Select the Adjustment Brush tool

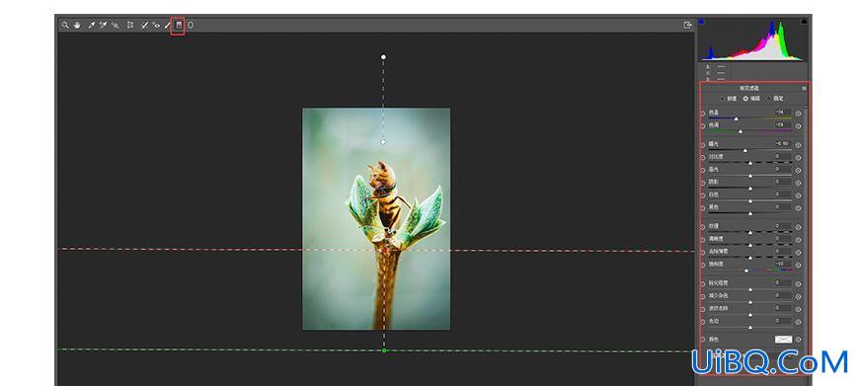[x=168, y=26]
